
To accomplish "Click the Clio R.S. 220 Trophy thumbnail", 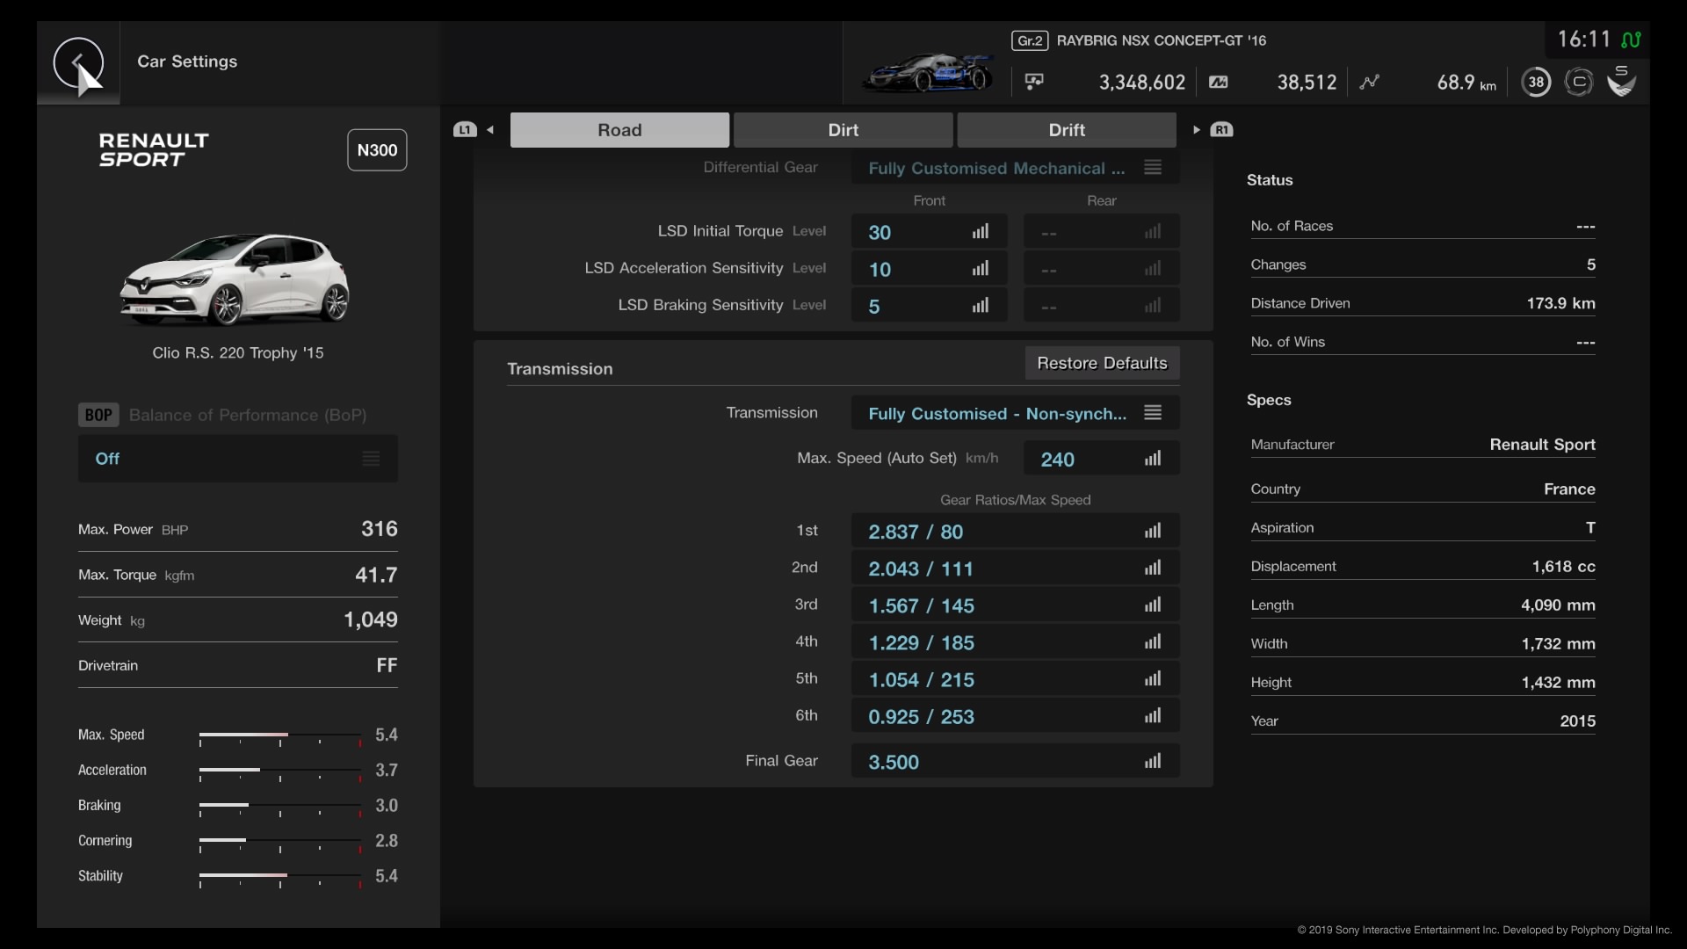I will coord(235,279).
